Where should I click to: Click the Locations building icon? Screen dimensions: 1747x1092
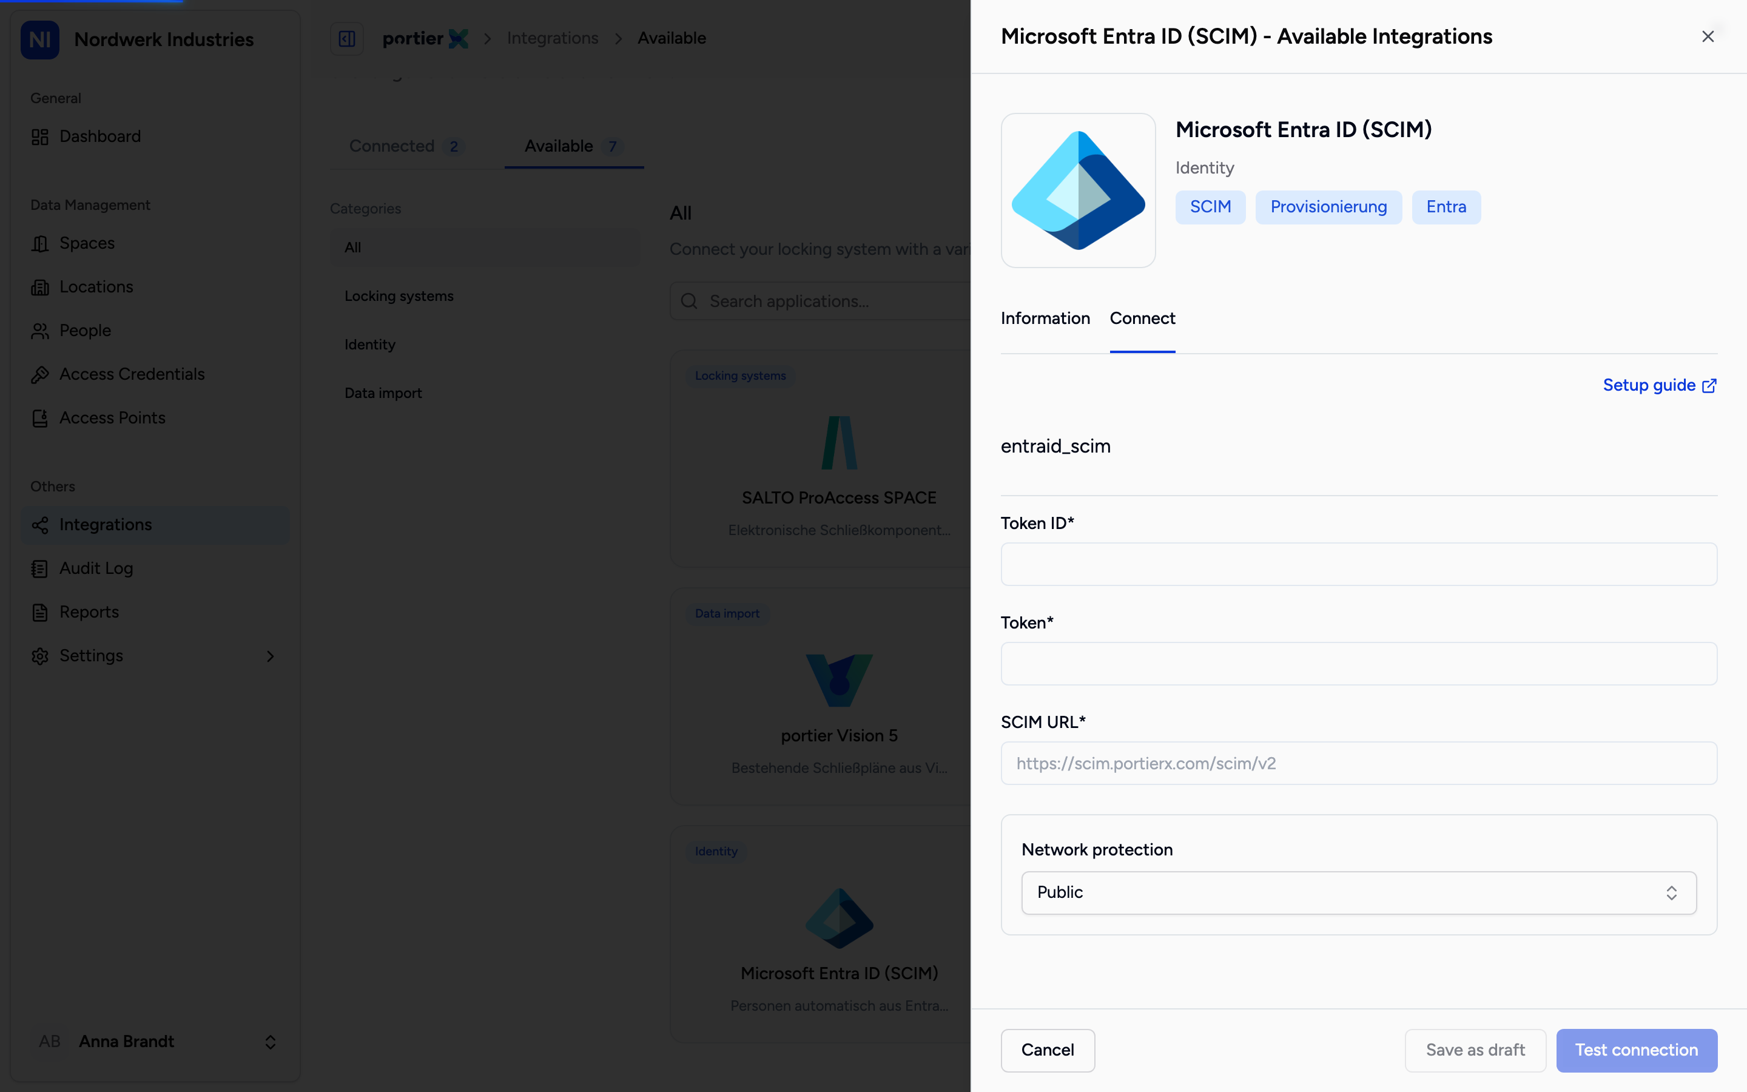click(39, 288)
